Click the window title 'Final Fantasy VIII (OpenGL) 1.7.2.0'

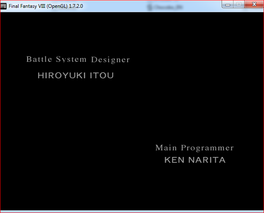pyautogui.click(x=46, y=6)
